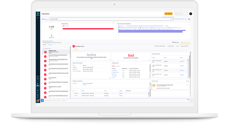Clear the reputation:Bad query with the X icon
The image size is (228, 132).
(x=171, y=19)
